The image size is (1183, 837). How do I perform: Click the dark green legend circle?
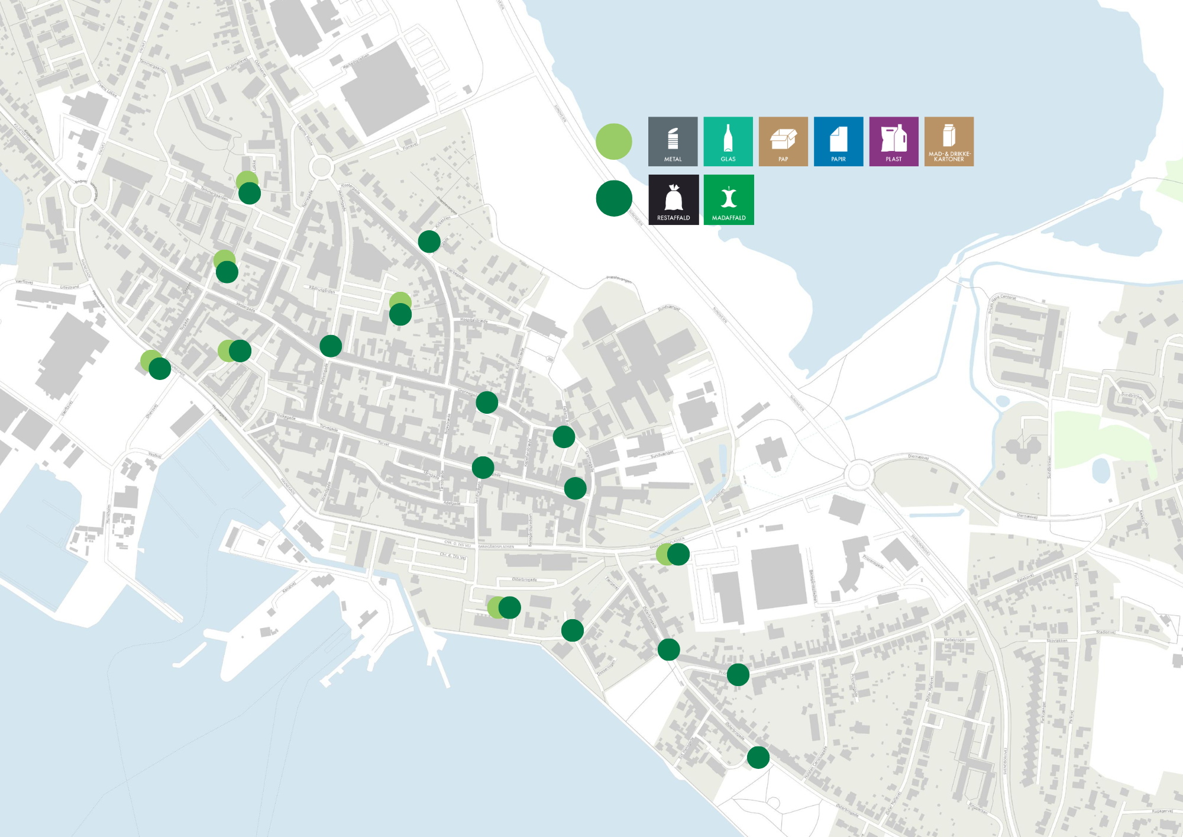click(x=614, y=198)
